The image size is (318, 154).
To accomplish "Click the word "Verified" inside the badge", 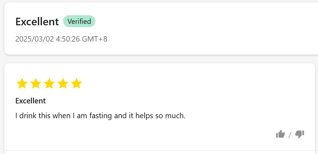I will (79, 21).
